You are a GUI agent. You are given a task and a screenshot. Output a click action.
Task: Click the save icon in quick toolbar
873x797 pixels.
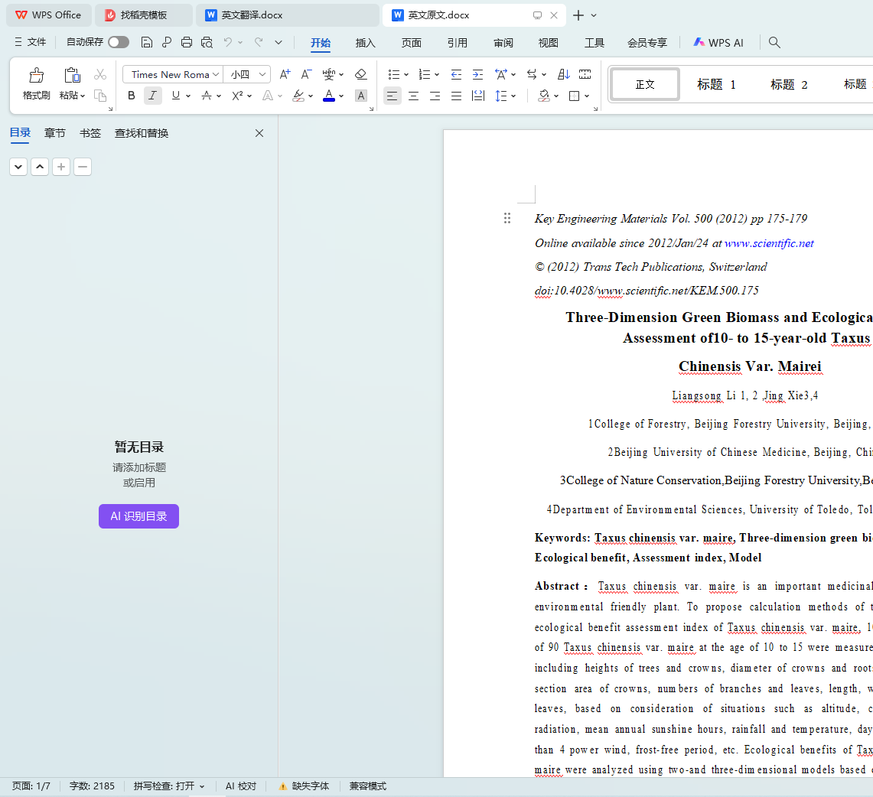click(147, 43)
